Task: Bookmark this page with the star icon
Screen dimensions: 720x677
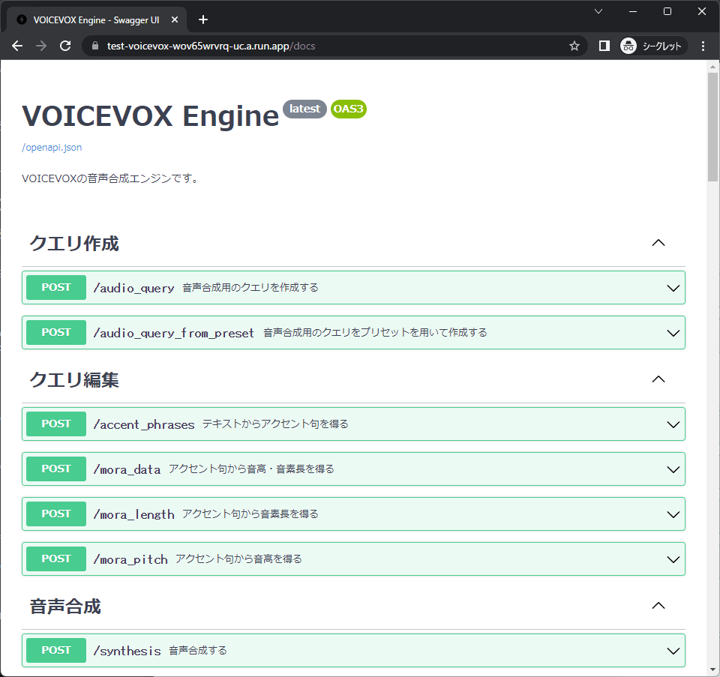Action: [574, 46]
